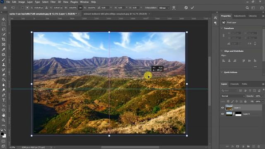Image resolution: width=265 pixels, height=149 pixels.
Task: Align left edges in Properties panel
Action: (224, 61)
